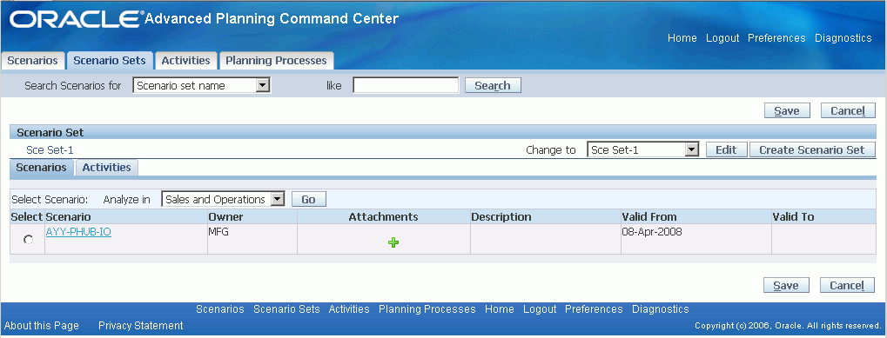Click the Logout link in the header
This screenshot has height=338, width=887.
(722, 38)
